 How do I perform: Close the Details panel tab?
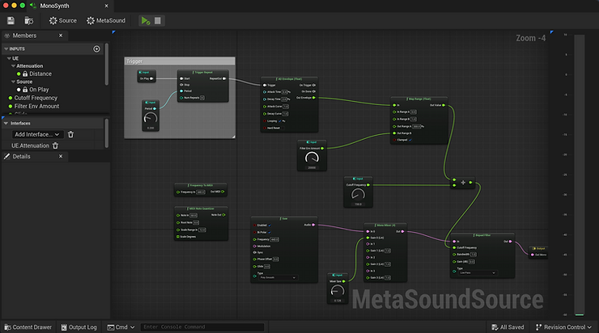pos(61,156)
